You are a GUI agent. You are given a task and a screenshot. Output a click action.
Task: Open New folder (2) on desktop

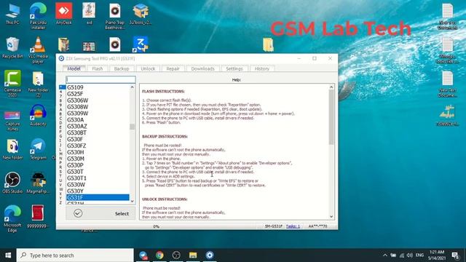pos(38,84)
